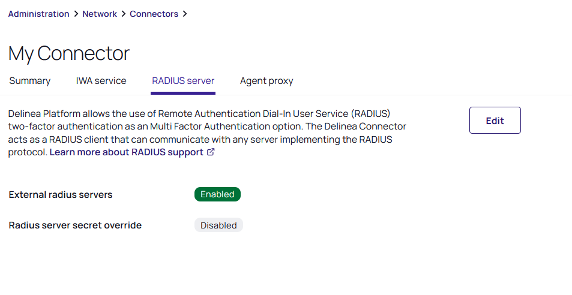Click the grey Disabled status badge

coord(218,225)
